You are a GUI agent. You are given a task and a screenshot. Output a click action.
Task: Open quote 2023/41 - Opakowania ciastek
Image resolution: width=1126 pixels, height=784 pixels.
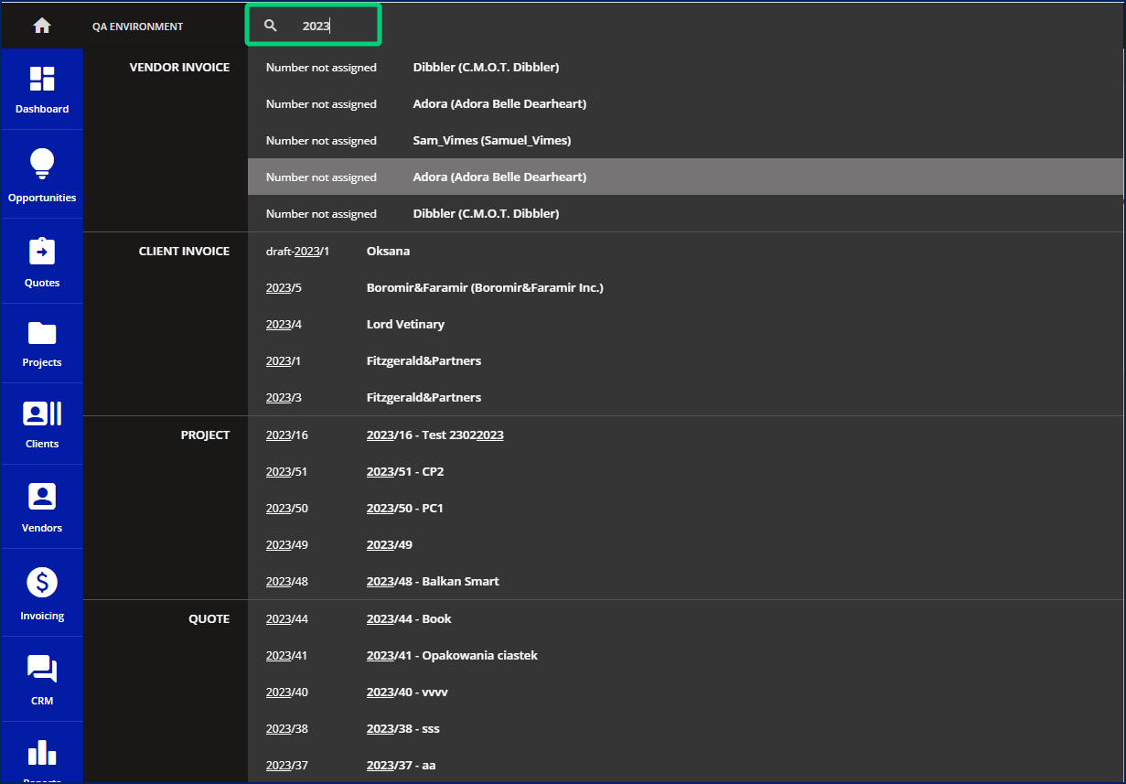pos(685,655)
